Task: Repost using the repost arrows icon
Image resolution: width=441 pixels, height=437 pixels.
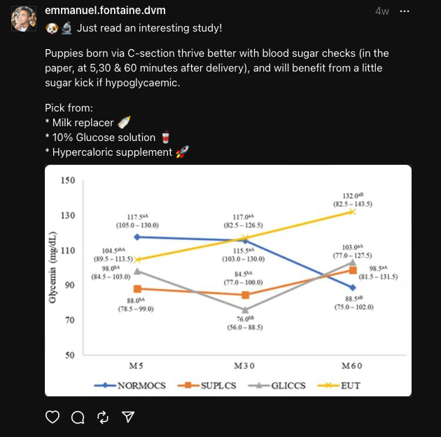Action: (x=103, y=417)
